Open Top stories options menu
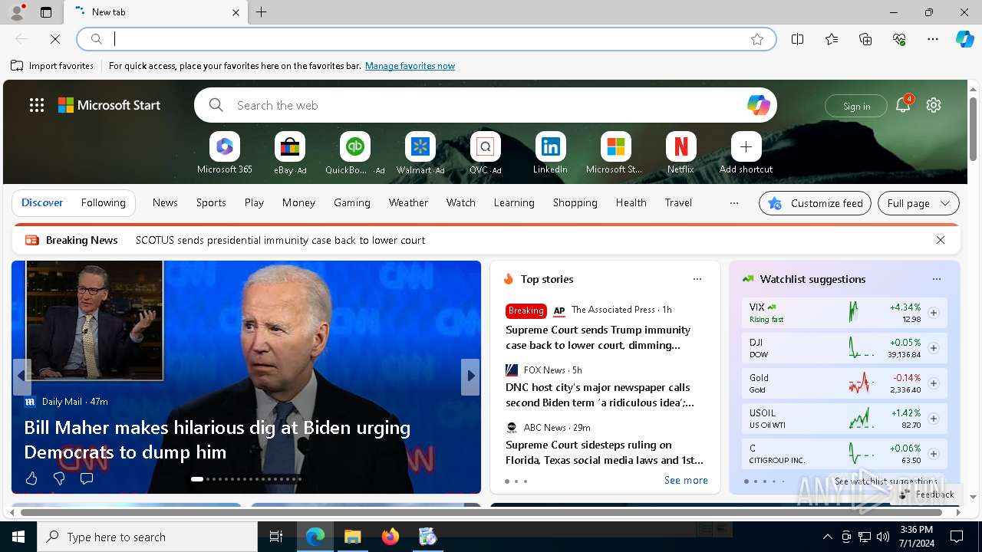Viewport: 982px width, 552px height. tap(697, 279)
